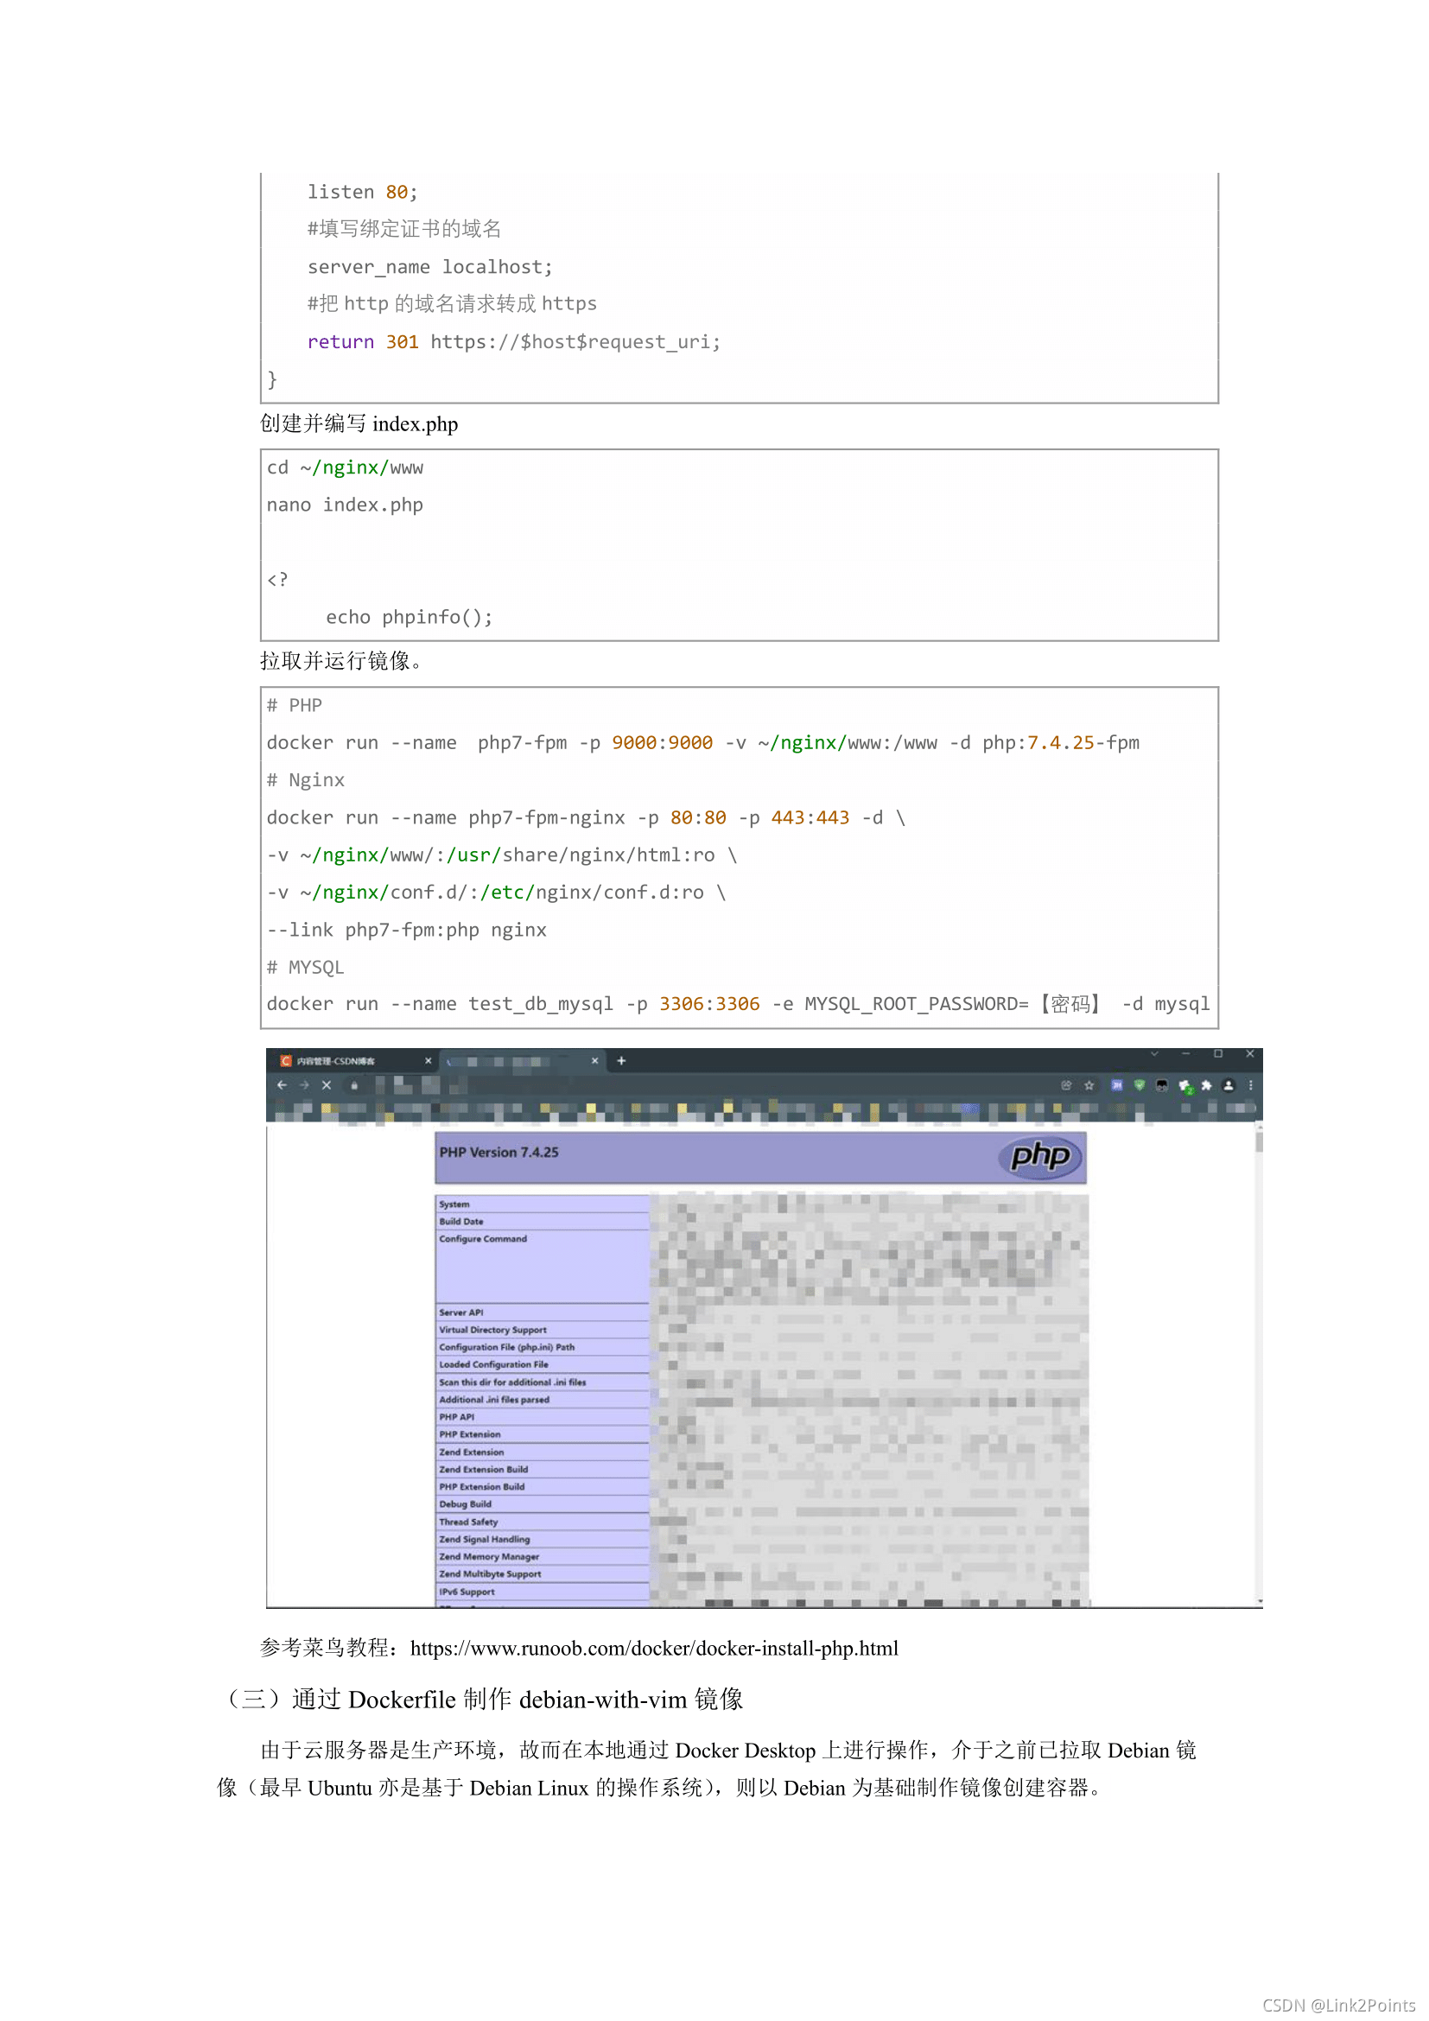
Task: Click the '# Nginx' comment line
Action: [306, 780]
